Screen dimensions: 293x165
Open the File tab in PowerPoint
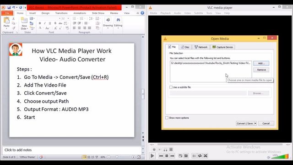click(x=7, y=13)
